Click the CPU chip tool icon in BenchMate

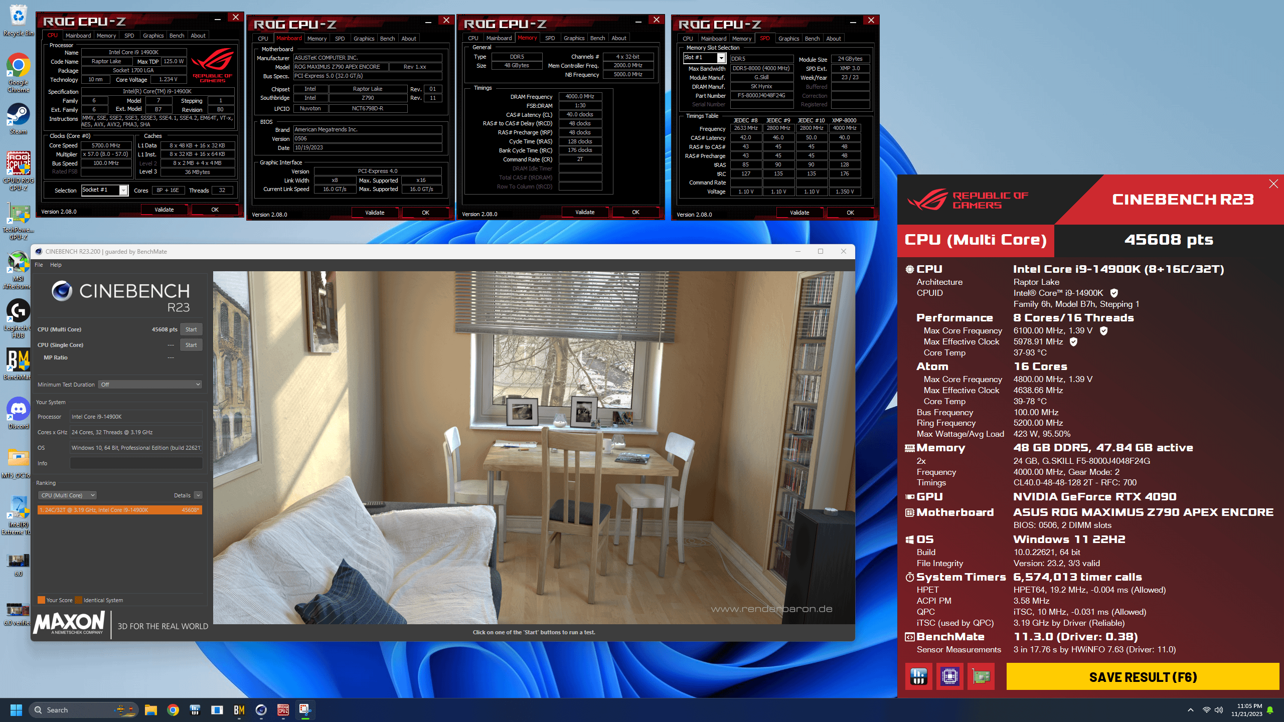coord(949,676)
